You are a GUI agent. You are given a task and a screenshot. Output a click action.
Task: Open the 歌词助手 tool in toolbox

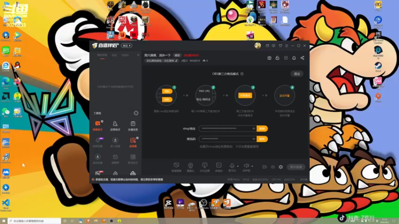(x=133, y=158)
